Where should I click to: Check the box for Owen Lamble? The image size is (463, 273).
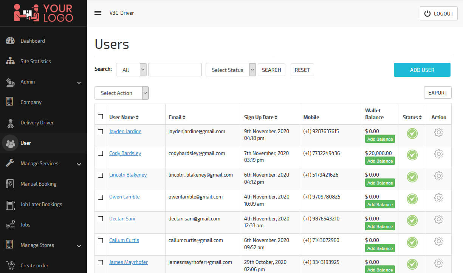(x=100, y=197)
